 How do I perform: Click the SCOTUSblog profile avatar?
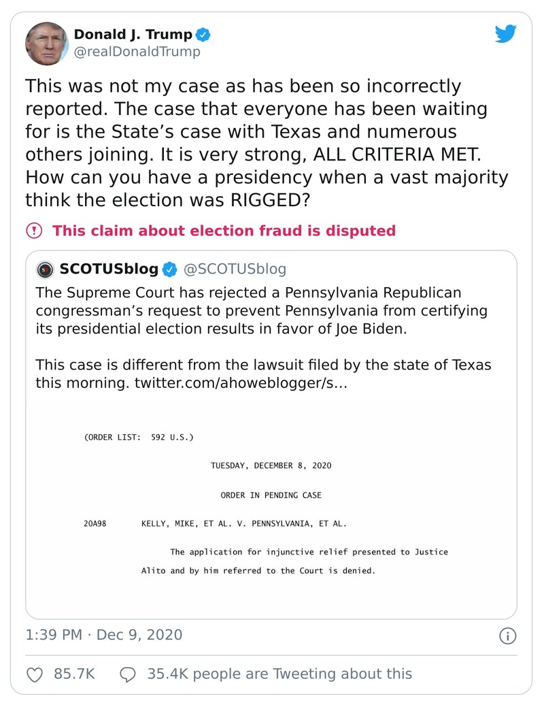pyautogui.click(x=44, y=269)
